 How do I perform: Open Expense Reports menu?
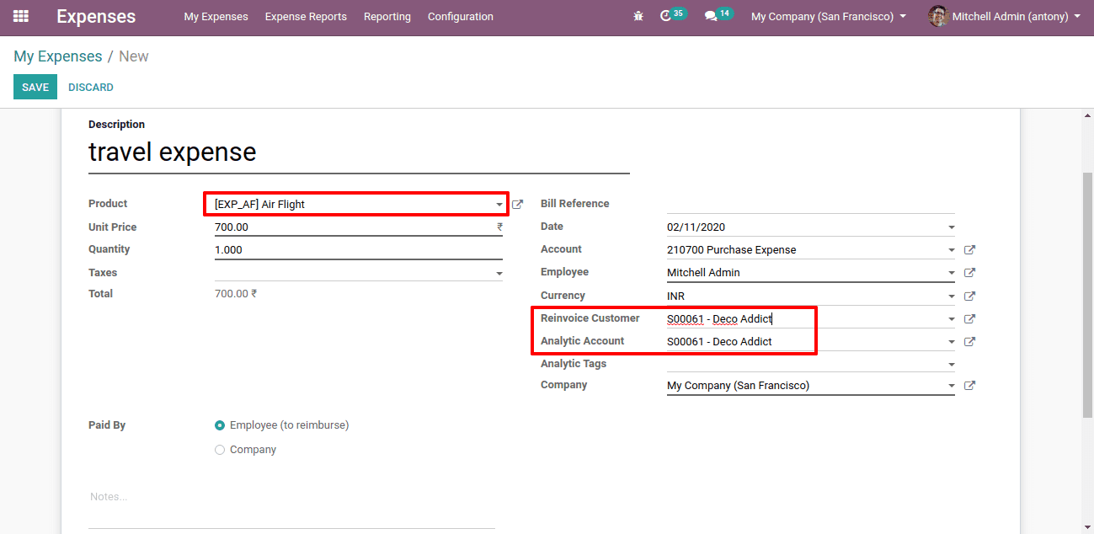(306, 17)
